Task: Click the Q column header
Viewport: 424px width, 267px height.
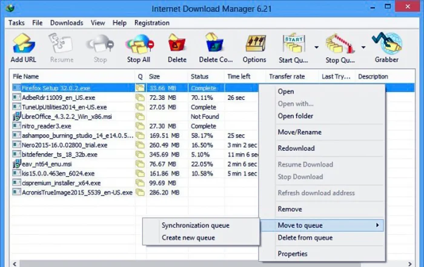Action: pos(141,76)
